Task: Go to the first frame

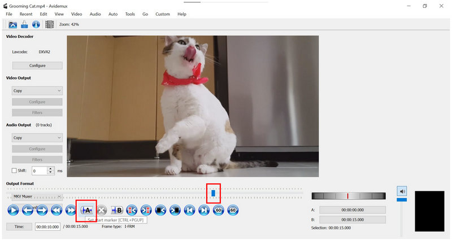Action: [x=189, y=210]
